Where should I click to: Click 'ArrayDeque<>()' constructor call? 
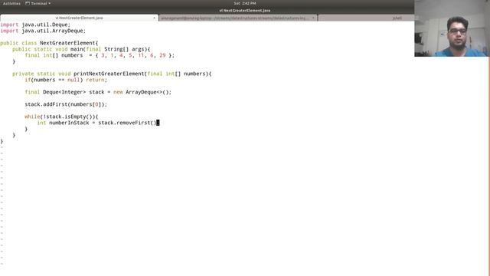point(147,92)
